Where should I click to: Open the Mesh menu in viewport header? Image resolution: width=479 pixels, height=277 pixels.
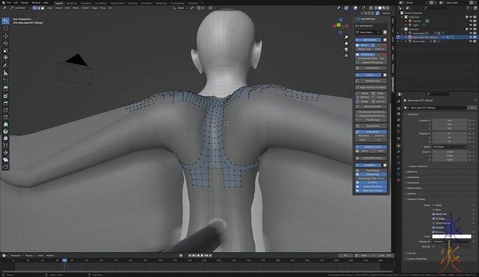[77, 8]
